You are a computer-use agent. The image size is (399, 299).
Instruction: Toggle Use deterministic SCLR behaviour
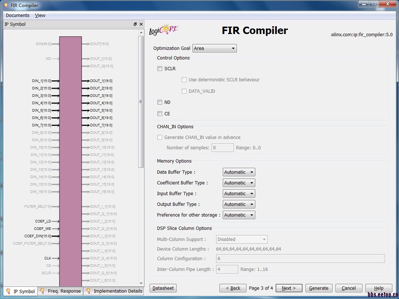pos(184,80)
